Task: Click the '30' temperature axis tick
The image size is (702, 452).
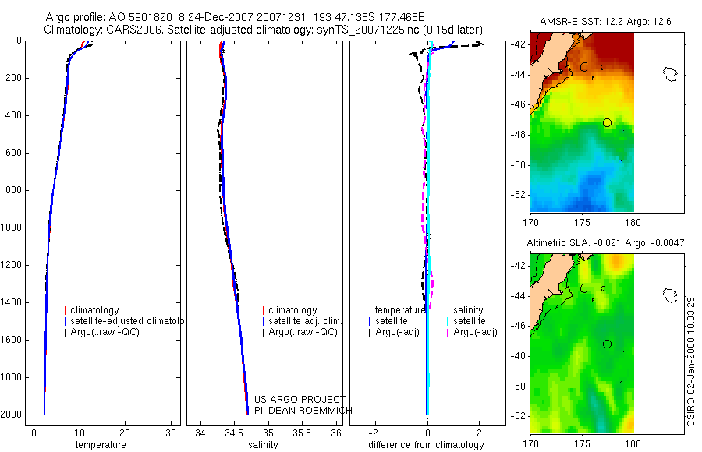Action: coord(171,433)
